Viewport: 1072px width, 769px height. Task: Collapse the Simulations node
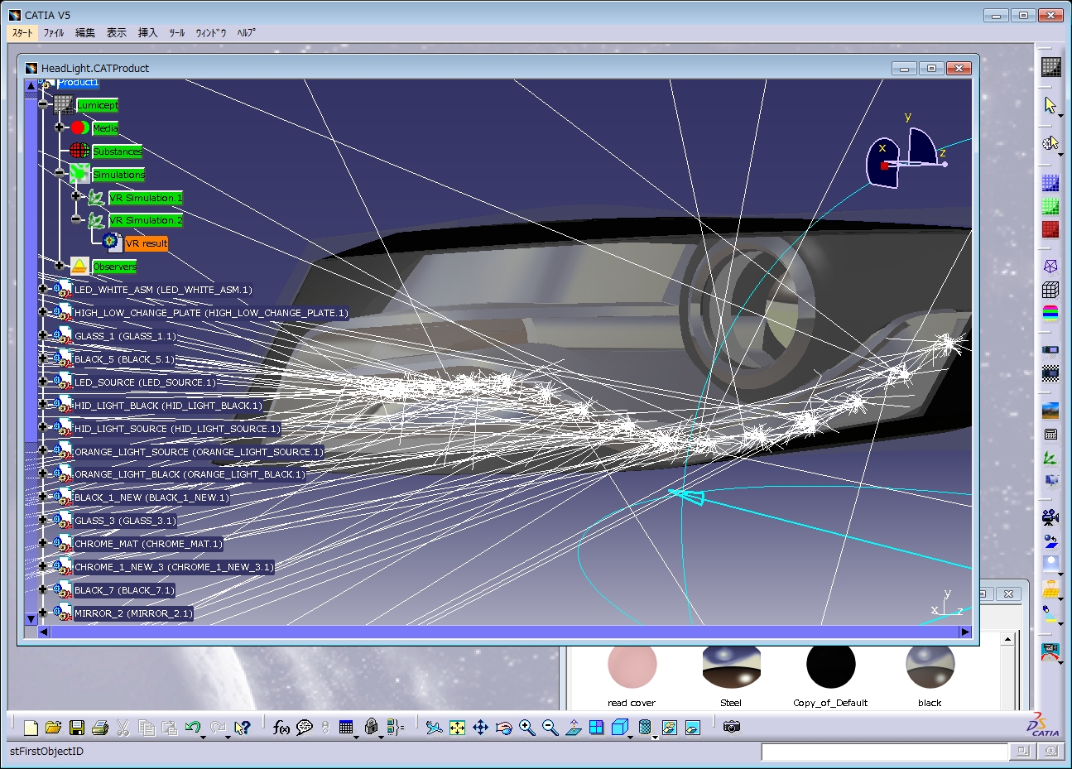(x=60, y=173)
